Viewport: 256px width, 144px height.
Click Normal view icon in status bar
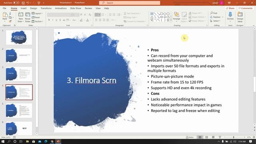200,137
